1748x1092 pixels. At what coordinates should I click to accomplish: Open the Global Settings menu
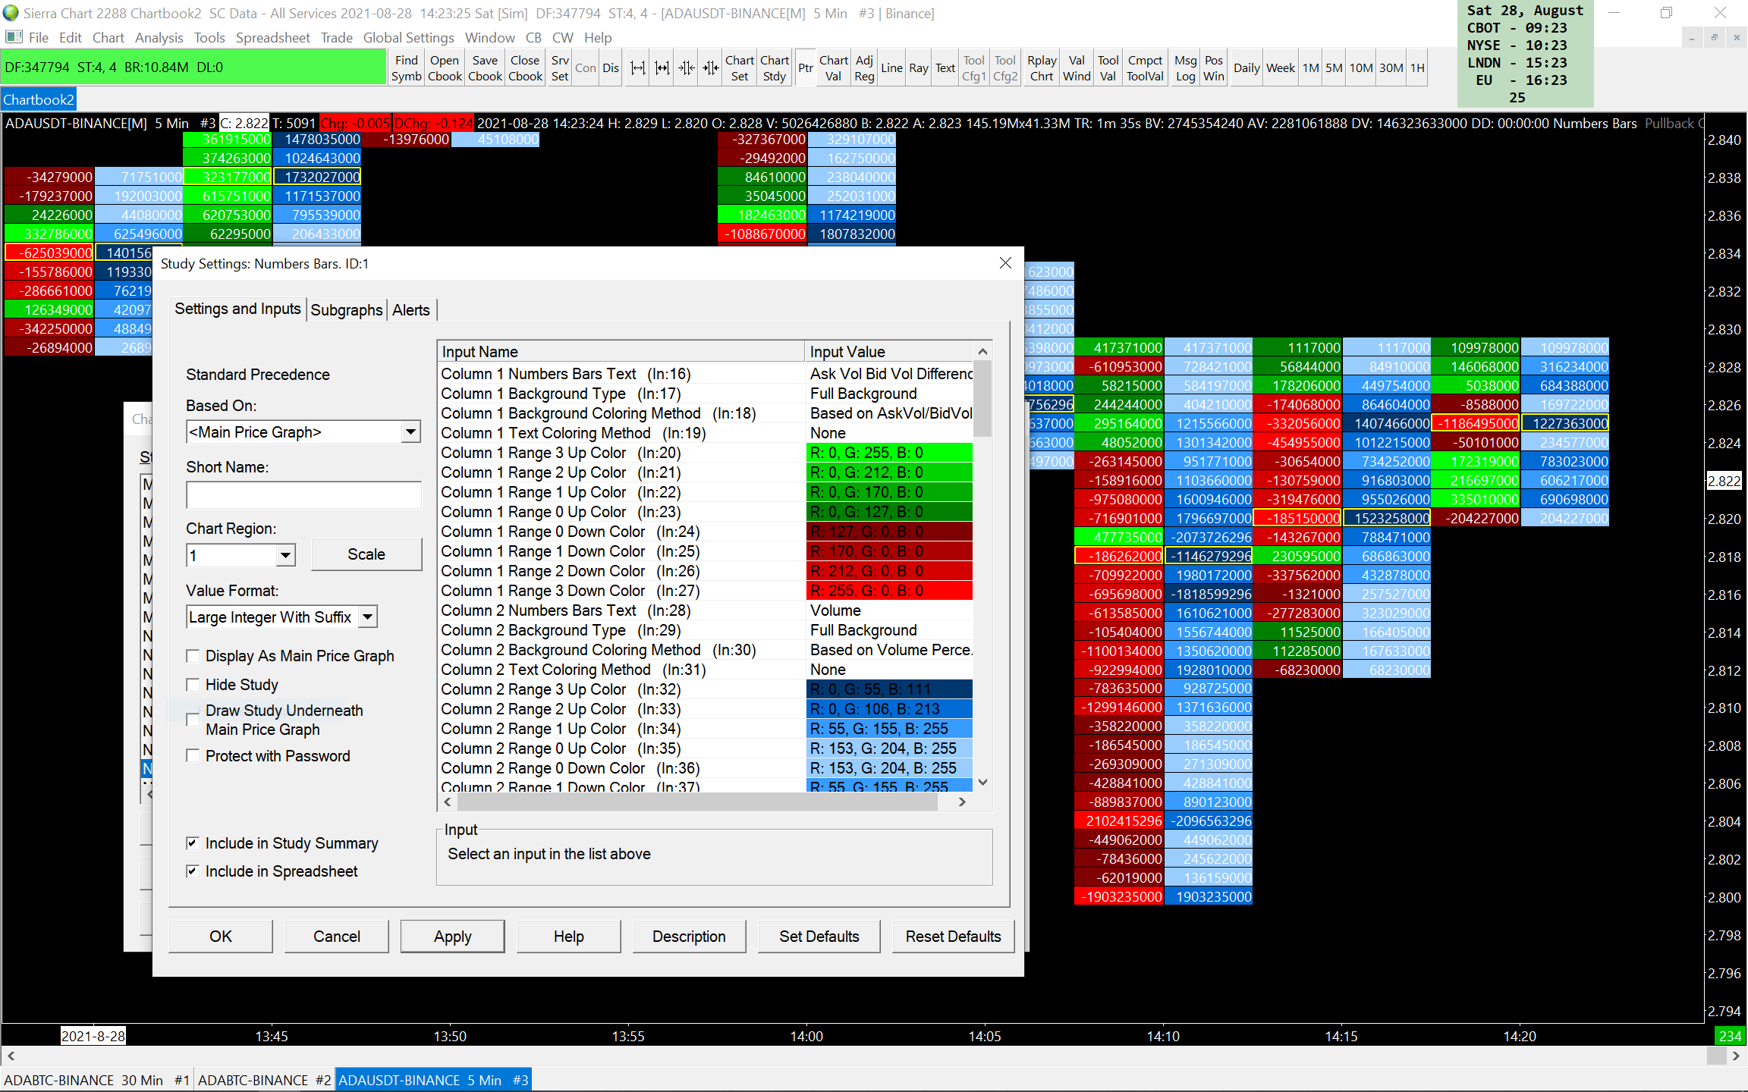[408, 38]
